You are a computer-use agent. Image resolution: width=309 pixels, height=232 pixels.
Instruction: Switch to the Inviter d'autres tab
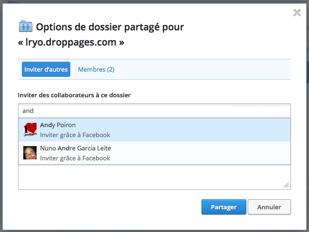(x=46, y=69)
